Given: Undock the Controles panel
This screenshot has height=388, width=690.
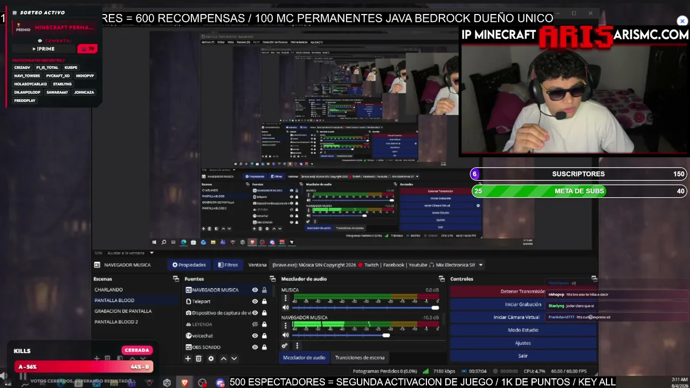Looking at the screenshot, I should 594,279.
